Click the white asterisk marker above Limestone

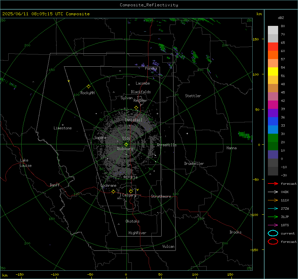pos(63,125)
